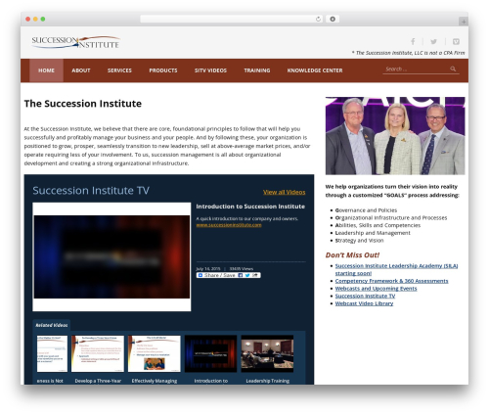Open the SITV Videos menu
The image size is (489, 414).
(210, 70)
